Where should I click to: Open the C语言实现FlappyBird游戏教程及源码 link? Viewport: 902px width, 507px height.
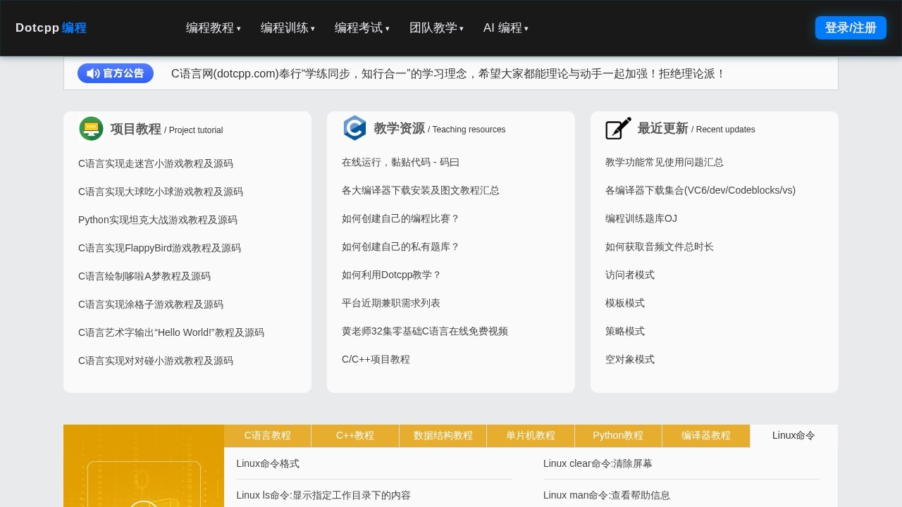159,248
